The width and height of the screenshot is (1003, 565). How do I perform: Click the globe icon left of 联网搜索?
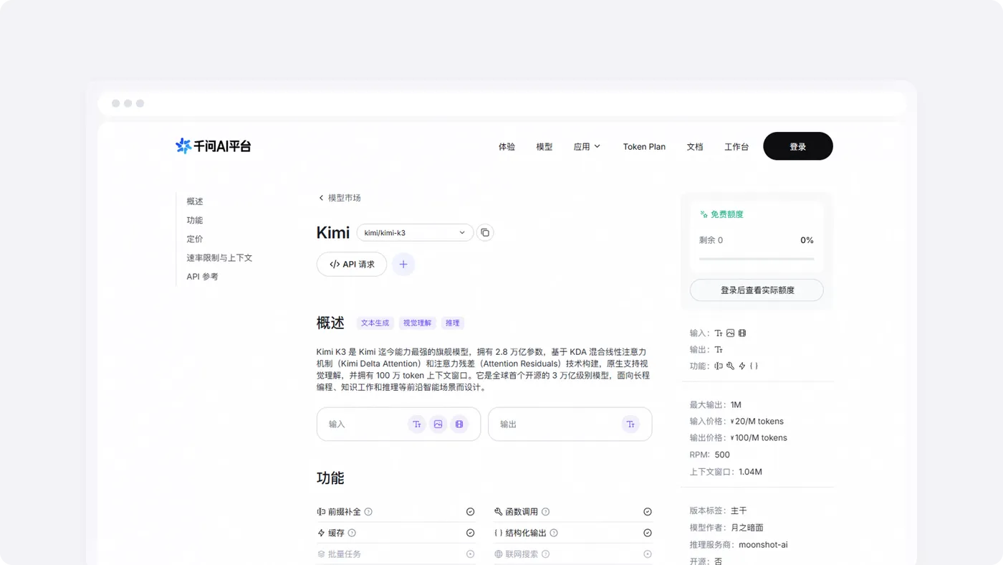[x=498, y=554]
